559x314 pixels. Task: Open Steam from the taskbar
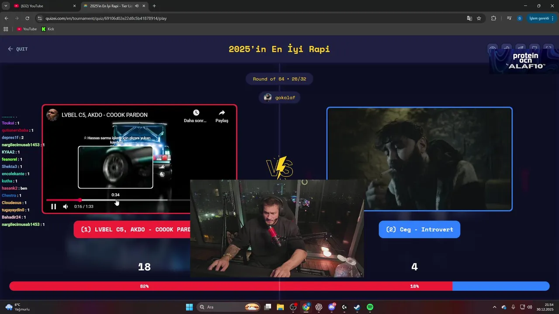click(x=357, y=307)
